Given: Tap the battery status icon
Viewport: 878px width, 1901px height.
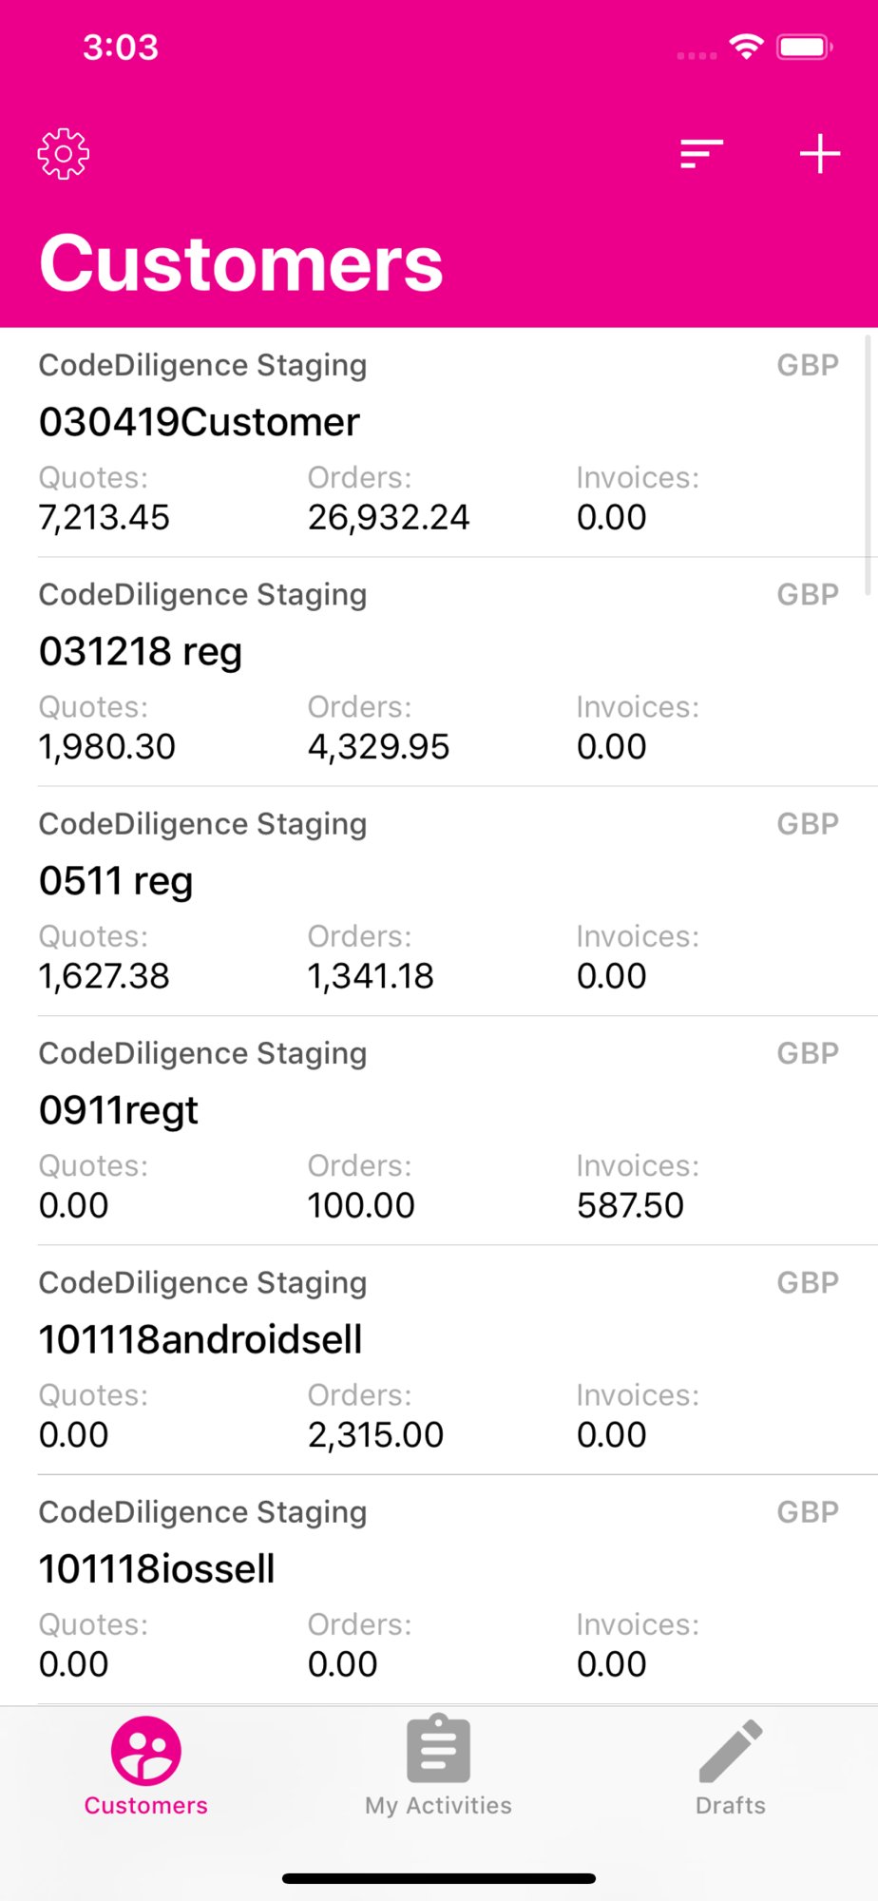Looking at the screenshot, I should click(x=804, y=47).
